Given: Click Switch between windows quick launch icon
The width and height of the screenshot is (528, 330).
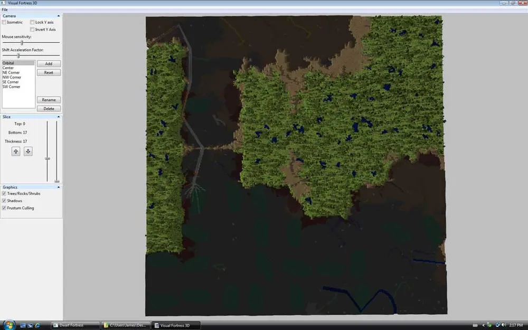Looking at the screenshot, I should pyautogui.click(x=30, y=325).
